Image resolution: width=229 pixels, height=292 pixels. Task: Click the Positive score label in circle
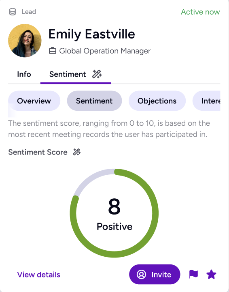(114, 227)
